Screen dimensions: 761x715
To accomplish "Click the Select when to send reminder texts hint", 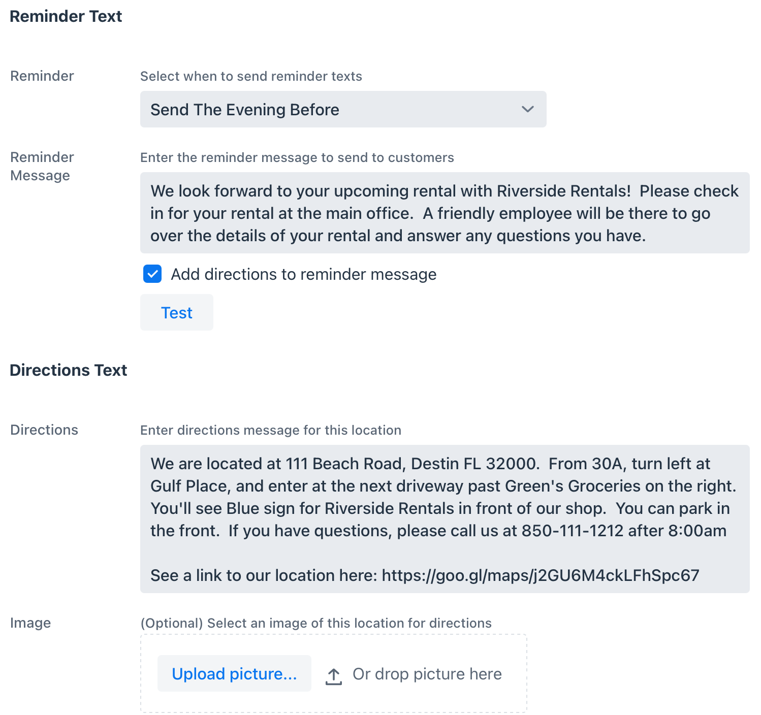I will 251,76.
